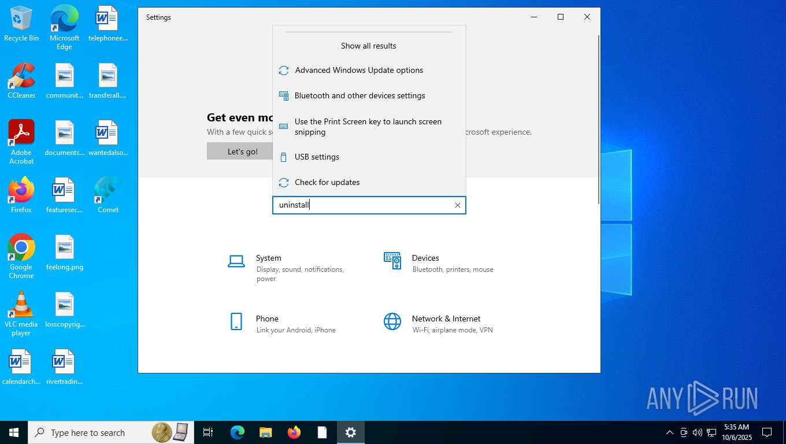The height and width of the screenshot is (444, 786).
Task: Select the transferall image file icon
Action: click(107, 81)
